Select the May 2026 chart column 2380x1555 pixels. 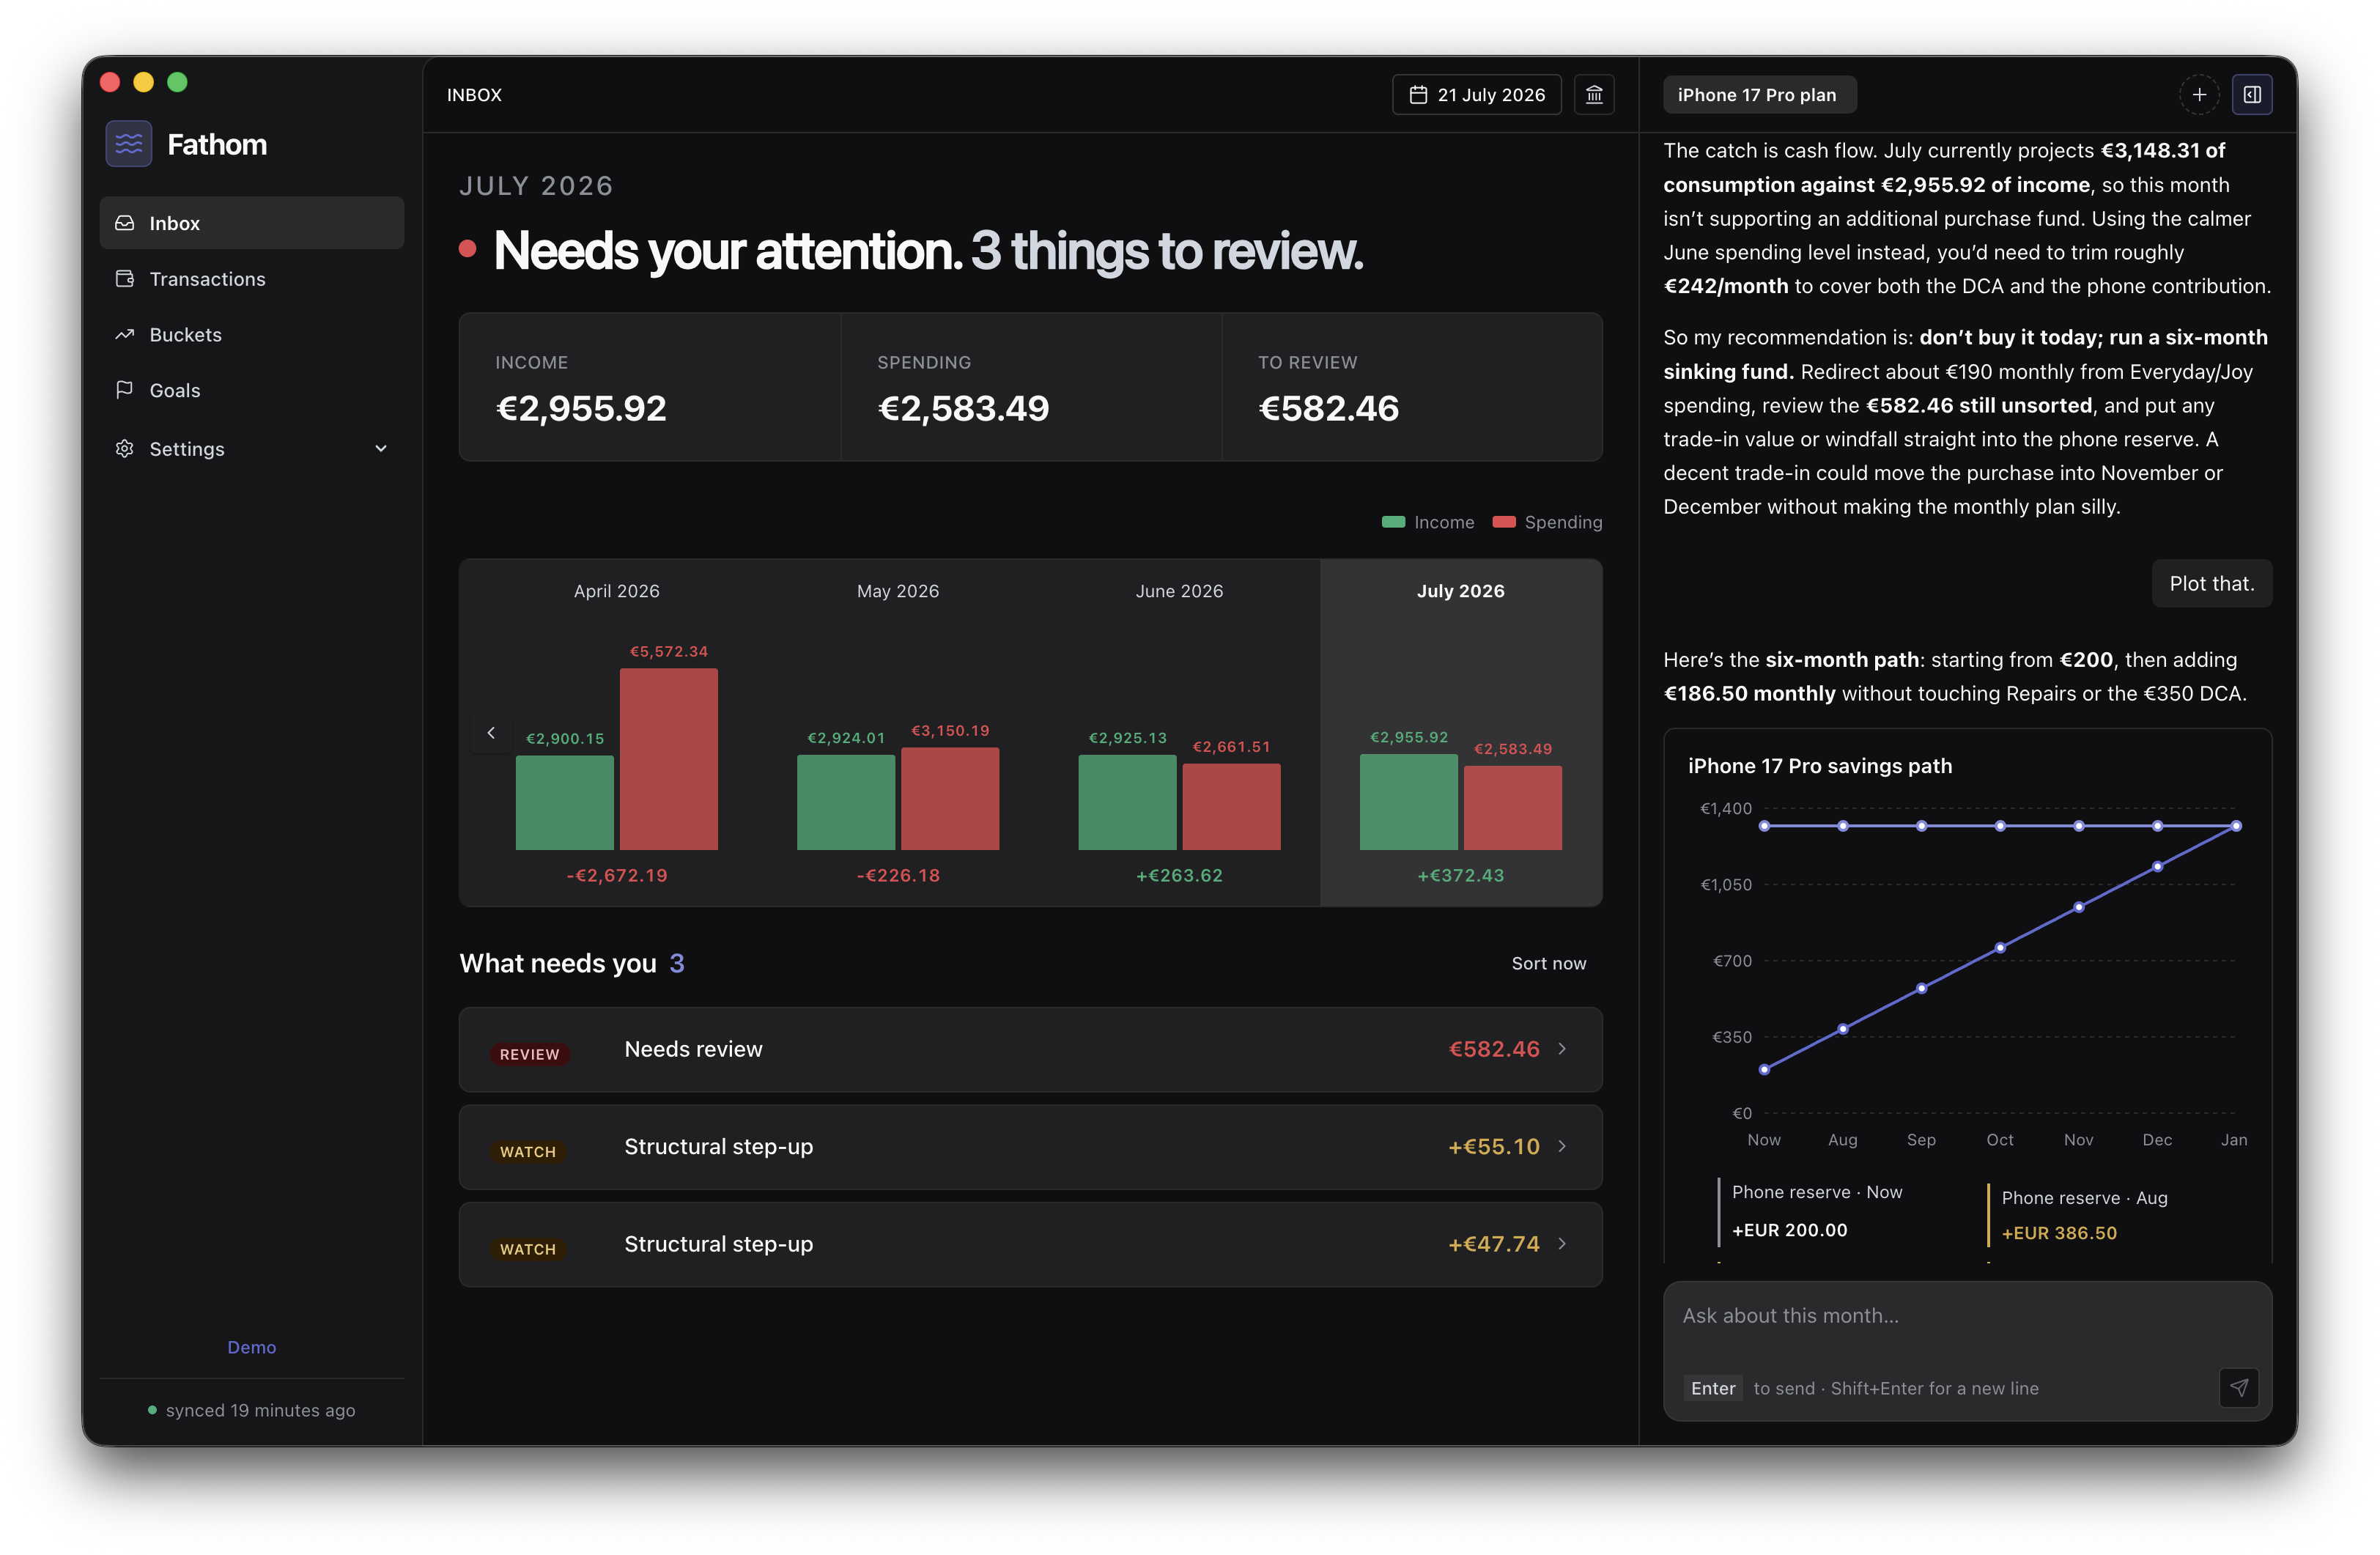pyautogui.click(x=898, y=732)
